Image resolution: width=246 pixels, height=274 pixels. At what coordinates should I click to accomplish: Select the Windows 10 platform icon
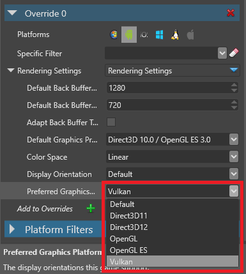(159, 34)
